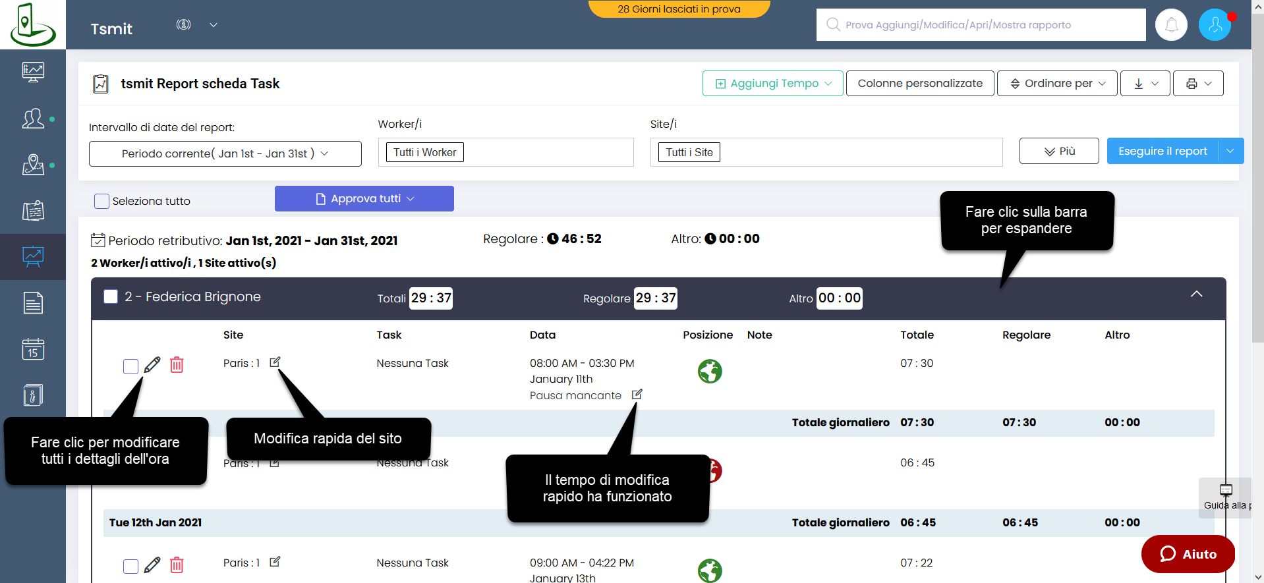Open the workers icon in sidebar
1264x583 pixels.
point(33,119)
